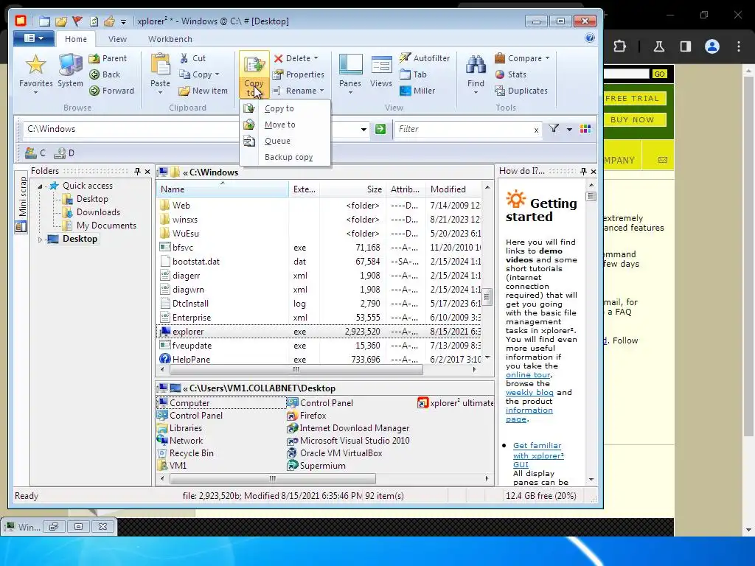The height and width of the screenshot is (566, 755).
Task: Open the System computer icon
Action: click(70, 71)
